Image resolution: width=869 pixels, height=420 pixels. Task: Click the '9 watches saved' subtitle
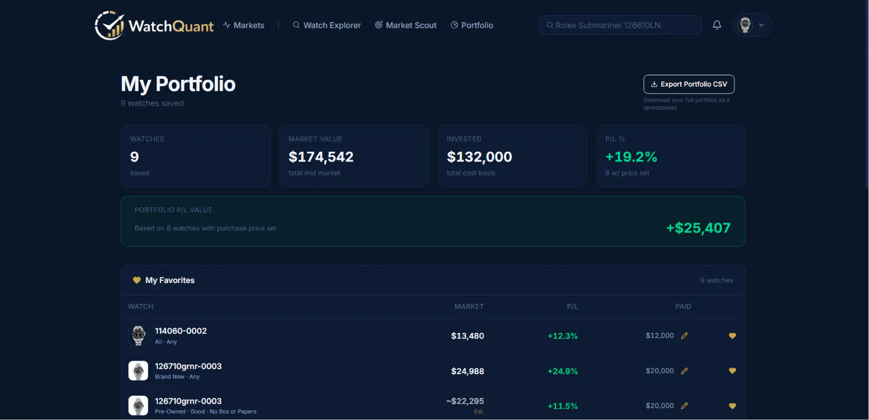152,103
